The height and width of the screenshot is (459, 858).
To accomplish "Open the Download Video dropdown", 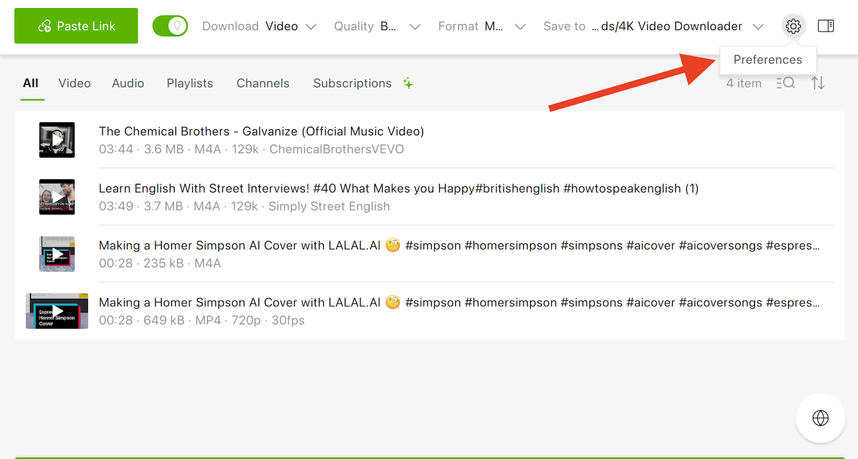I will click(259, 26).
